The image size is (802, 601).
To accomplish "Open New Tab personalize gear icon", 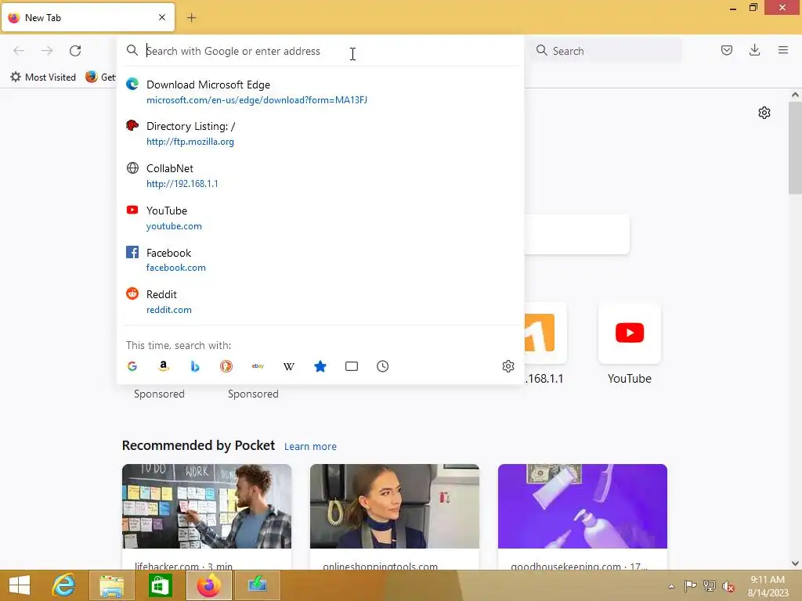I will point(764,113).
